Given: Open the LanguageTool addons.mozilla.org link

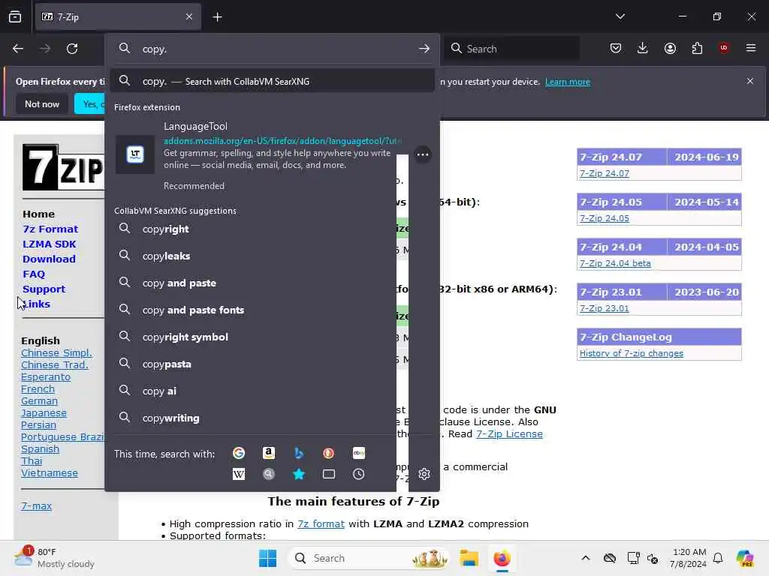Looking at the screenshot, I should coord(283,140).
